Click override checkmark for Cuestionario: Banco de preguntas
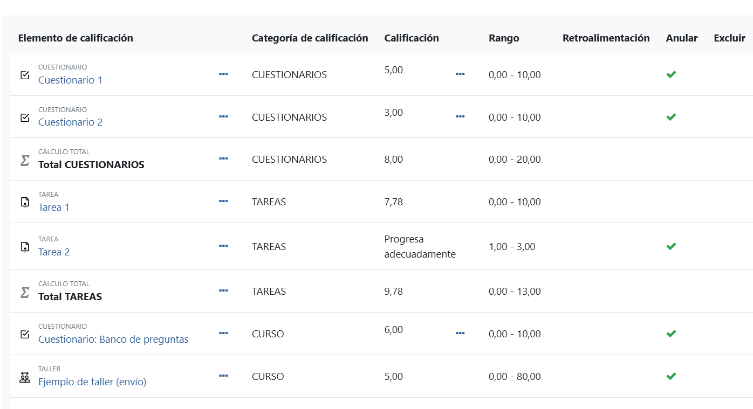Screen dimensions: 753x409 671,334
